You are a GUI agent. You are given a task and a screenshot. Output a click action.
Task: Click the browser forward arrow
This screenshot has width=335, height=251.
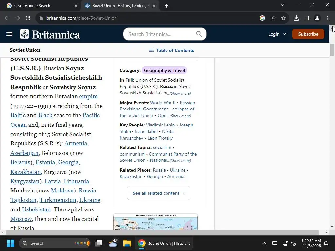18,18
